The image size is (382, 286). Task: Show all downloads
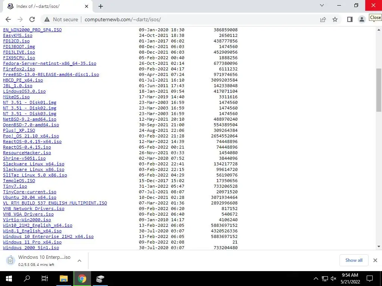(x=354, y=260)
